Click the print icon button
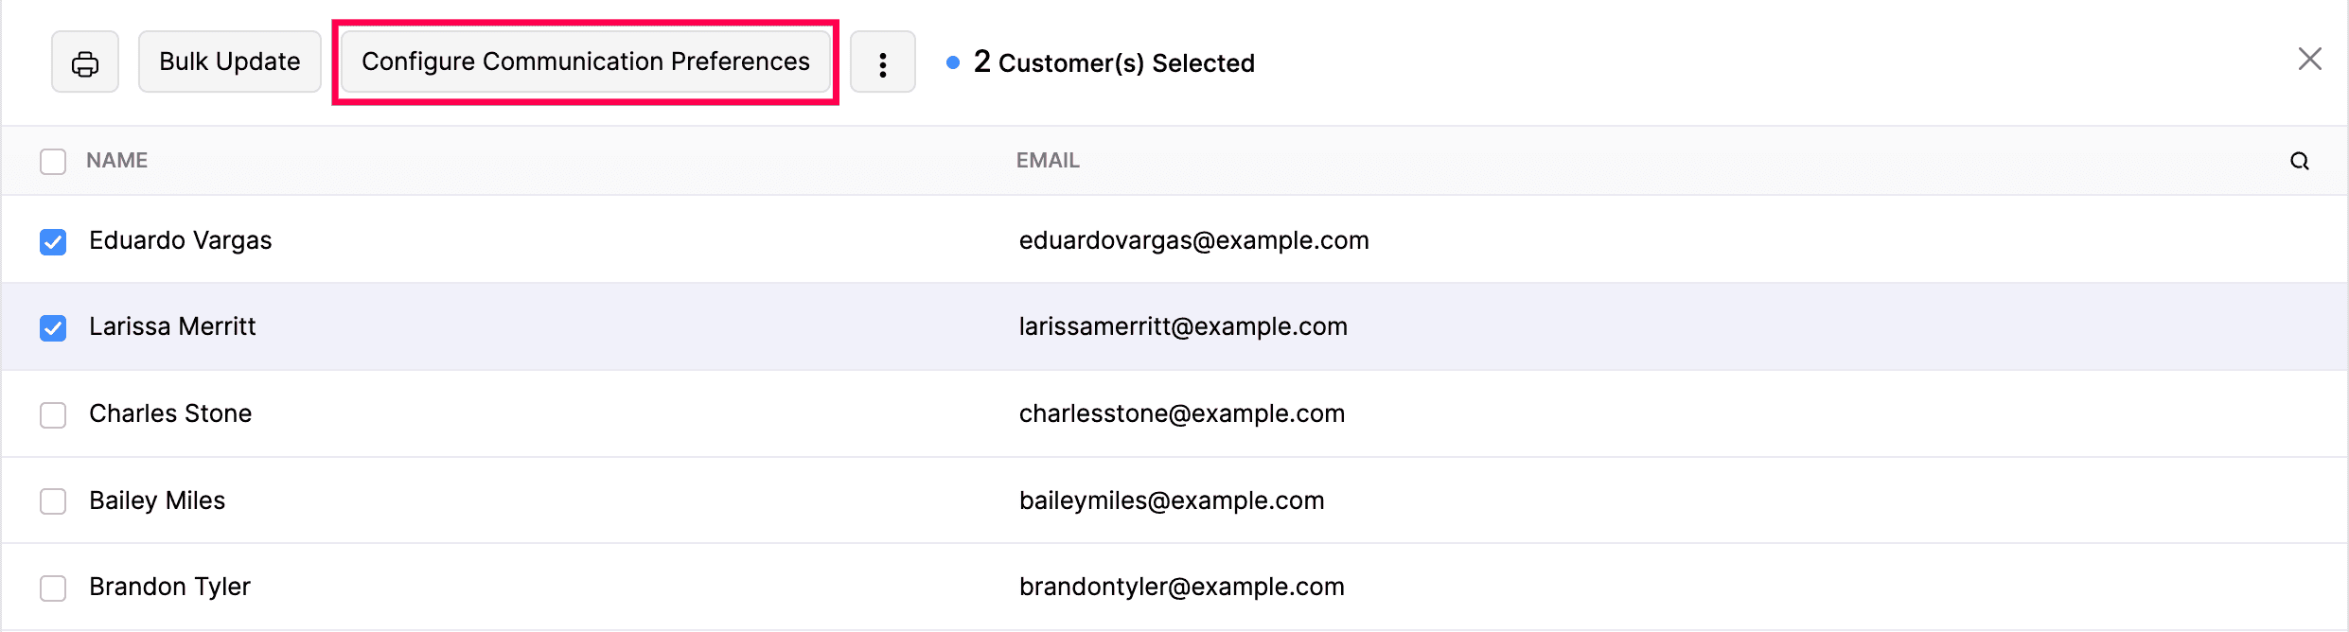 (x=85, y=62)
